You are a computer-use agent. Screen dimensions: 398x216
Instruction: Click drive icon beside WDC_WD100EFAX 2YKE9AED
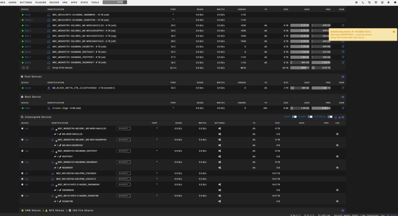coord(53,174)
